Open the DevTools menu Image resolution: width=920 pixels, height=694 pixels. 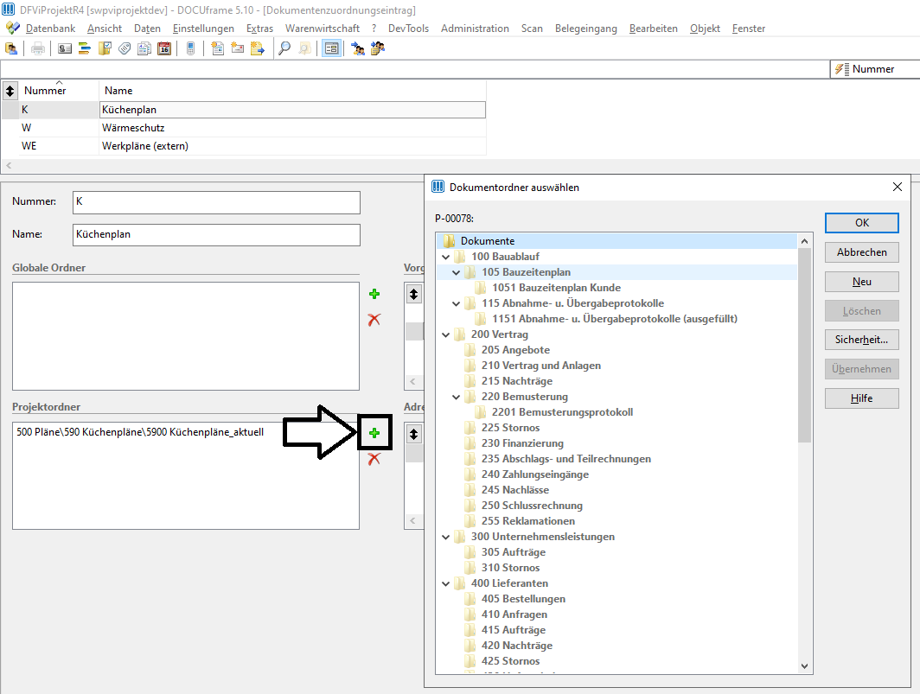[x=408, y=29]
